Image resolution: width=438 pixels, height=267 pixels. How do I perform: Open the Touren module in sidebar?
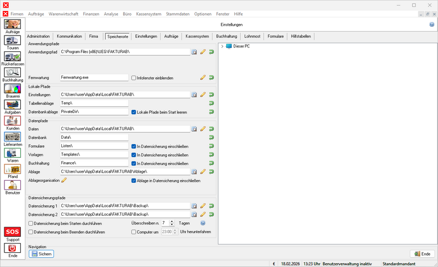(13, 40)
